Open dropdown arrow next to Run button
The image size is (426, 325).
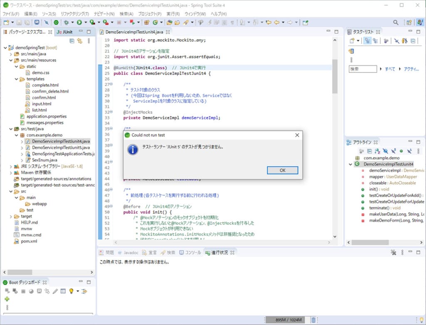[x=86, y=22]
